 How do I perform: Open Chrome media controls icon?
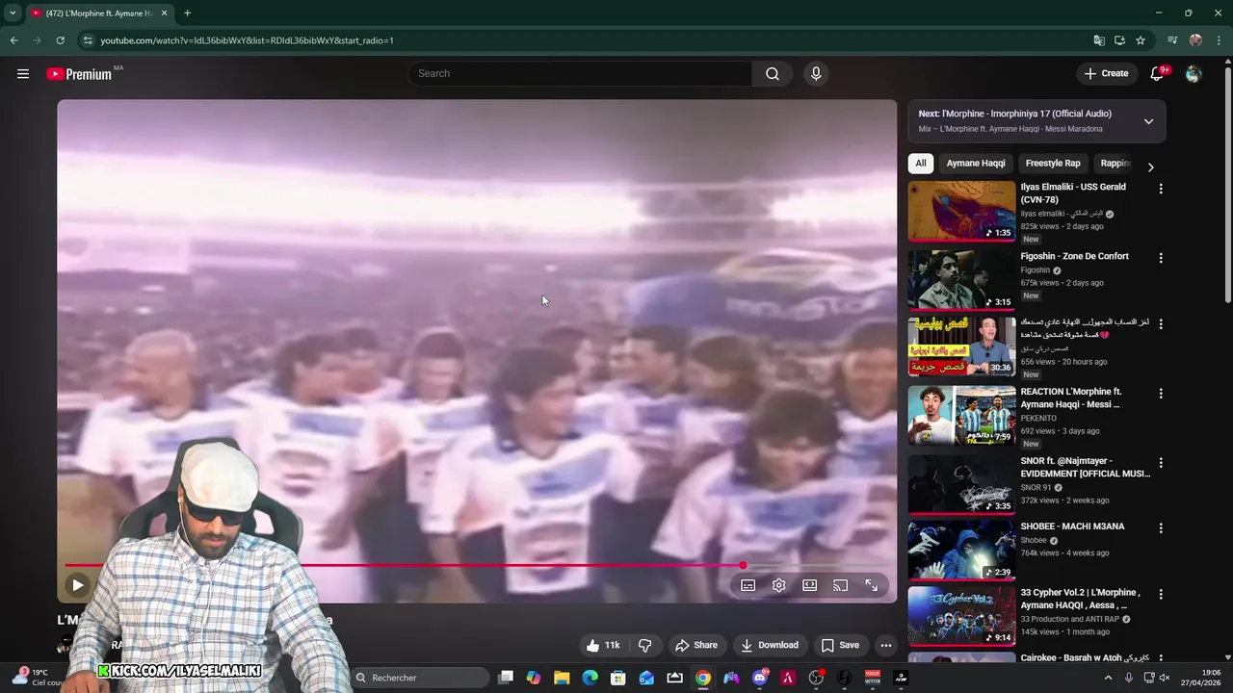(x=1172, y=40)
